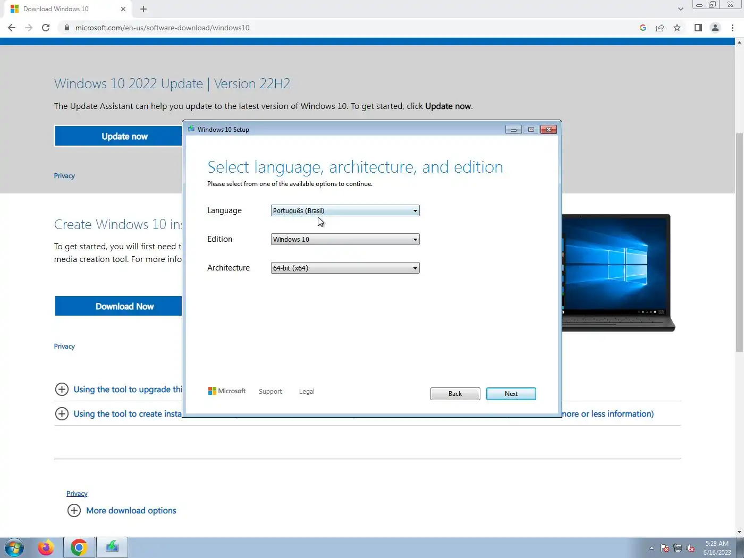Click Windows 10 laptop image

point(619,273)
